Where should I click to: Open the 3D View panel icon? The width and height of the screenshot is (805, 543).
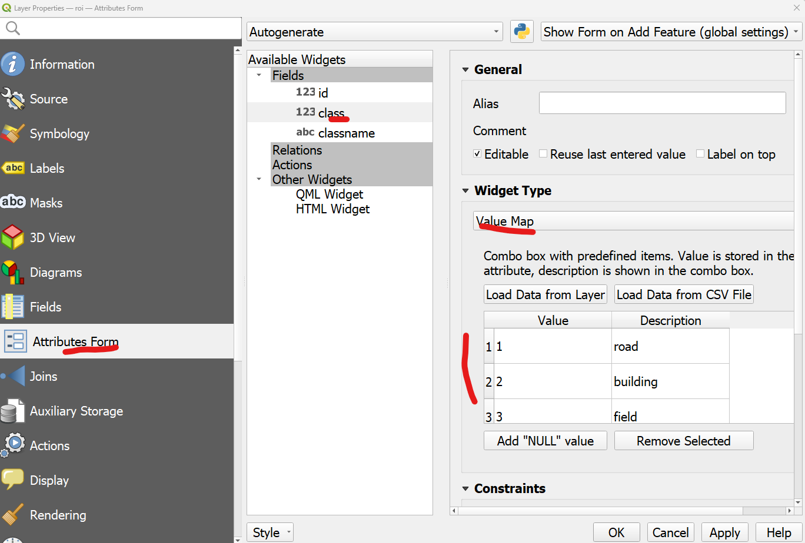coord(14,237)
